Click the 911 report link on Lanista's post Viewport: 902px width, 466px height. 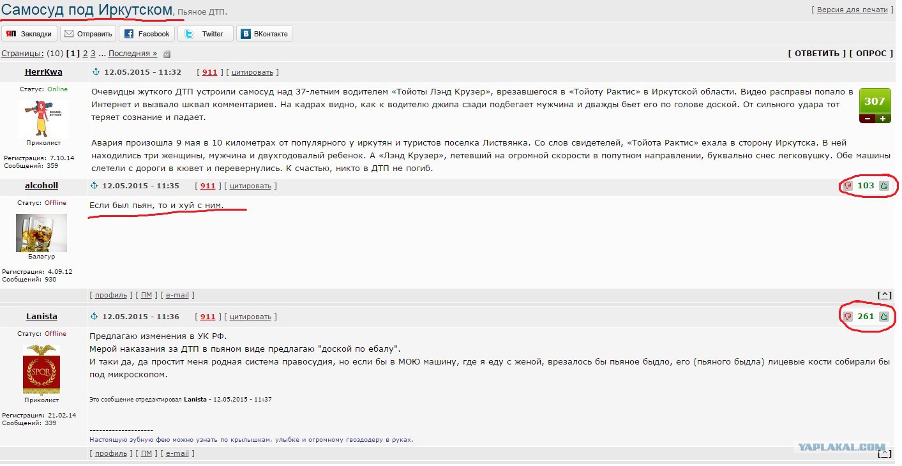207,317
